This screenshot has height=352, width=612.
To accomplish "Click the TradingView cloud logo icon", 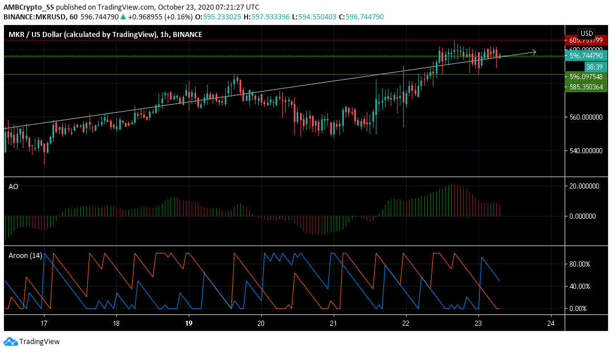I will point(11,342).
